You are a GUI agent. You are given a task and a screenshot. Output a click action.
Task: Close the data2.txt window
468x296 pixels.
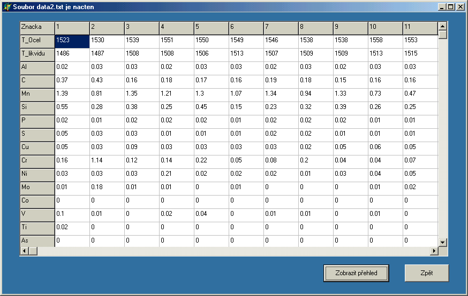[x=461, y=7]
